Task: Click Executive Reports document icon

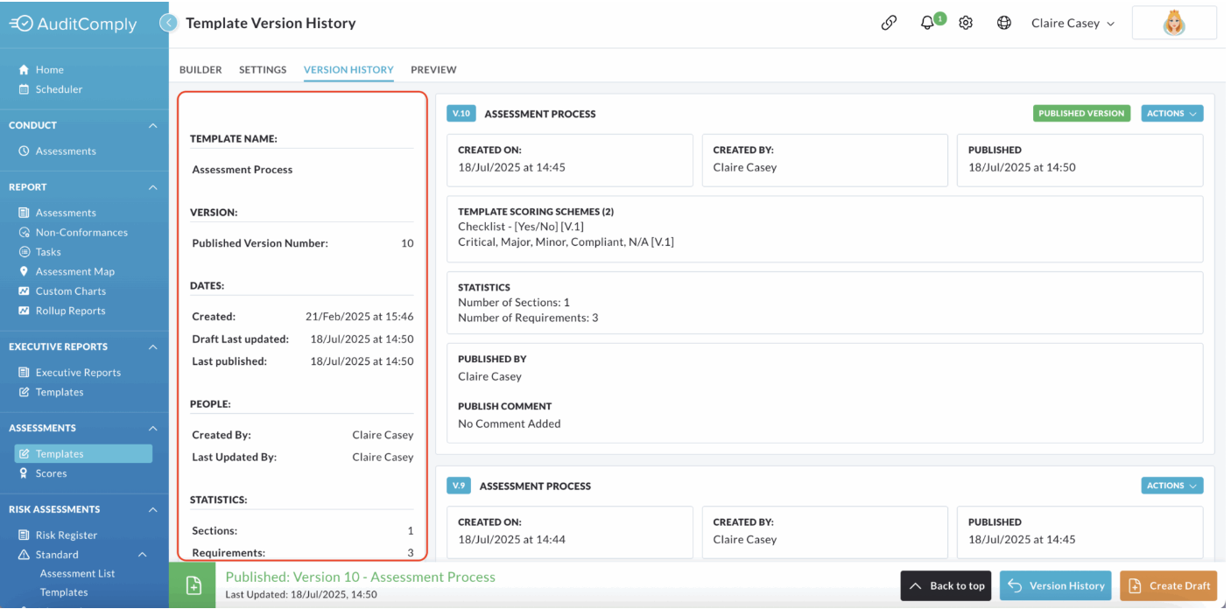Action: click(x=25, y=373)
